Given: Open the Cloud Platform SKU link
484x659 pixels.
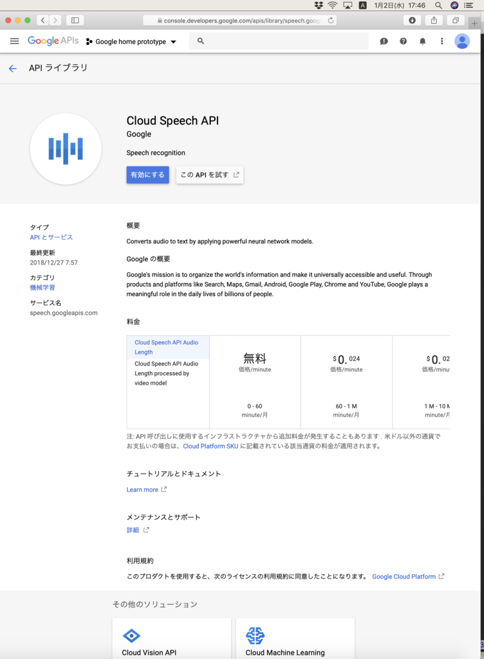Looking at the screenshot, I should click(x=210, y=446).
